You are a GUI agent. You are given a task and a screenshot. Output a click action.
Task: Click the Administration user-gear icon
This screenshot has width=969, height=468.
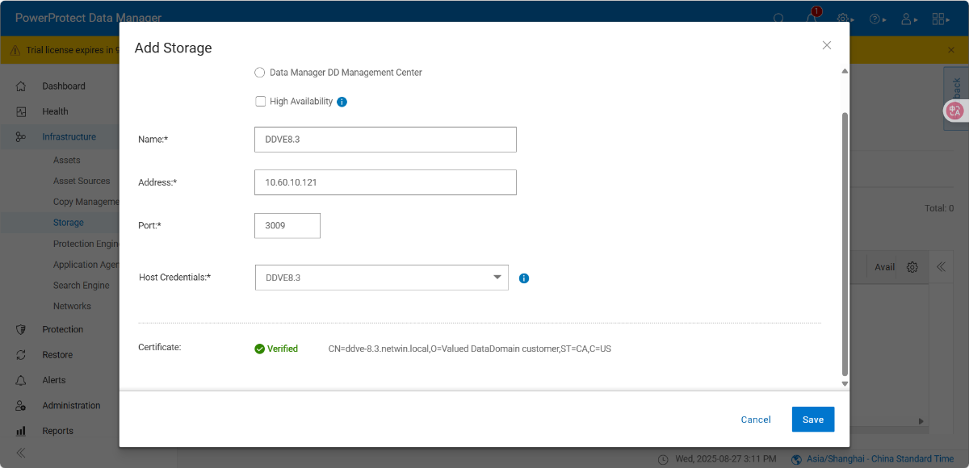point(21,406)
